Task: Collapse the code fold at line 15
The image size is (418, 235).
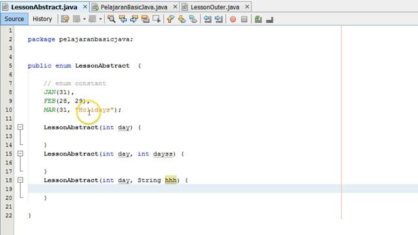Action: [20, 153]
